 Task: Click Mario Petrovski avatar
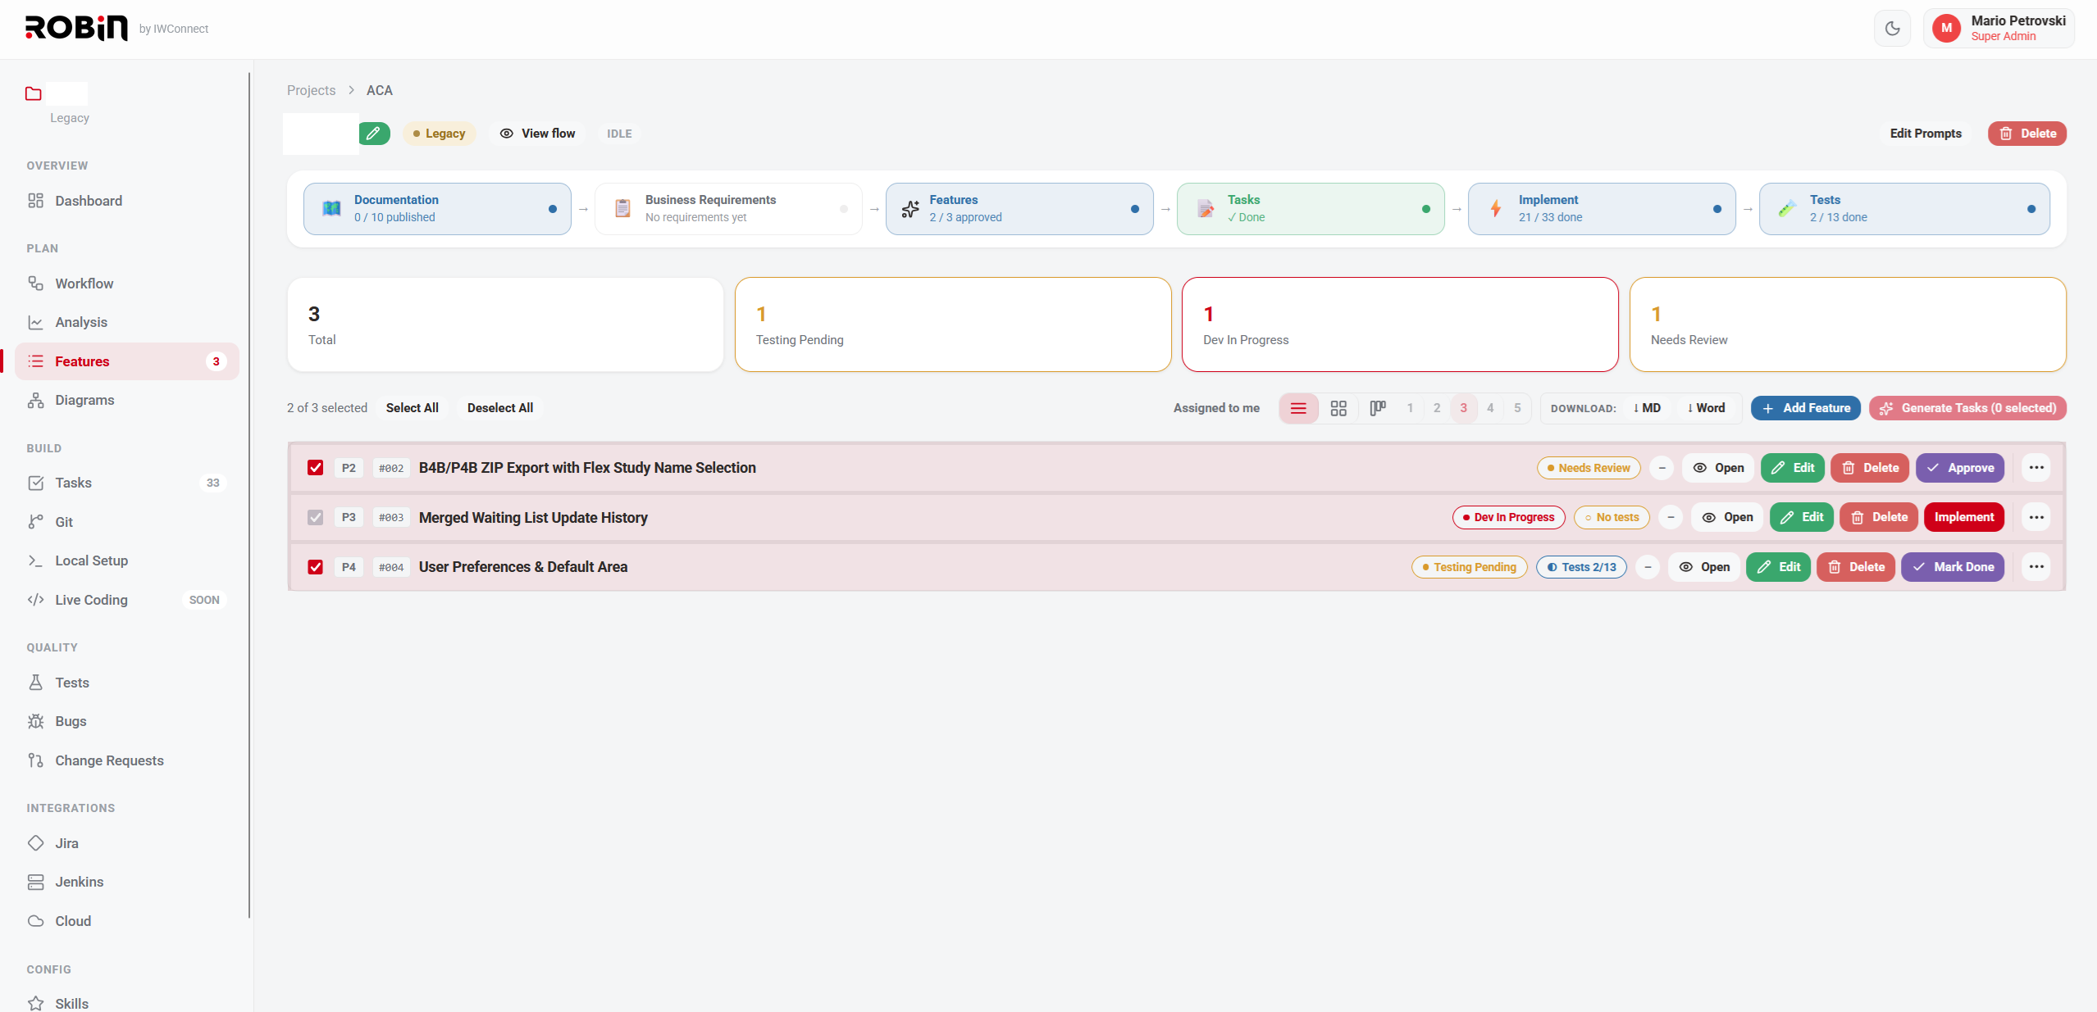(x=1946, y=29)
